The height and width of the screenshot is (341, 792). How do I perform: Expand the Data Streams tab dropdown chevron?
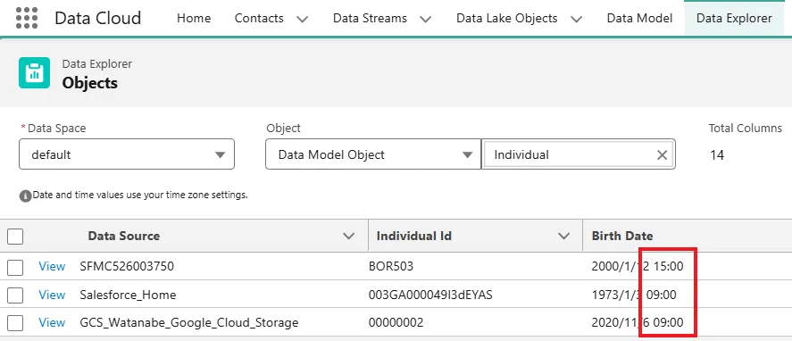(426, 20)
